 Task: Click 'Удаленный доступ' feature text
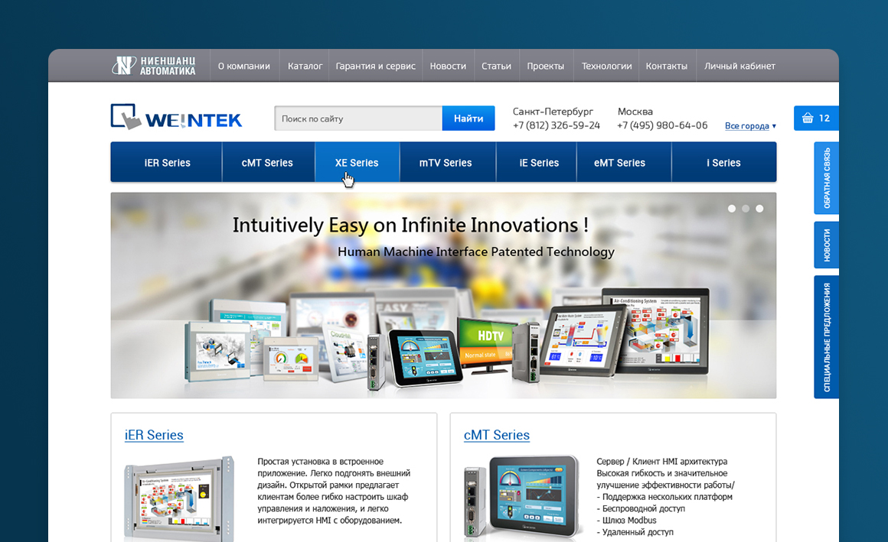(635, 532)
